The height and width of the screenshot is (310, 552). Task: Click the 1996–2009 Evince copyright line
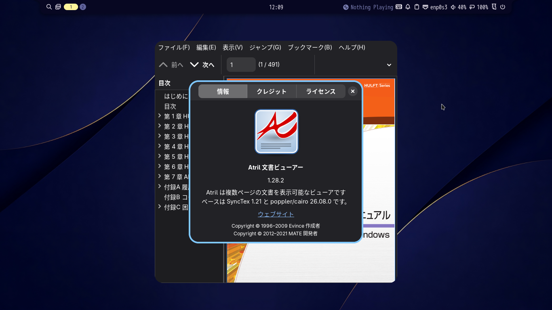click(276, 226)
